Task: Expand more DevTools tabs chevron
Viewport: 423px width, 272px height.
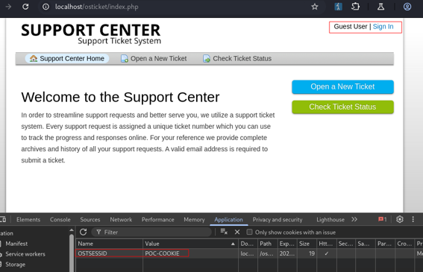Action: (354, 219)
